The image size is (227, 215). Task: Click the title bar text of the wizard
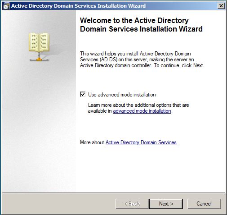[x=78, y=6]
